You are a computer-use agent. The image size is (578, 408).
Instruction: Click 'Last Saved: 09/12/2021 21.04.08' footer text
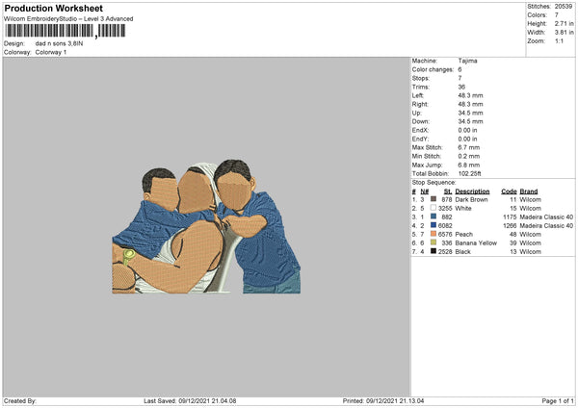click(190, 401)
